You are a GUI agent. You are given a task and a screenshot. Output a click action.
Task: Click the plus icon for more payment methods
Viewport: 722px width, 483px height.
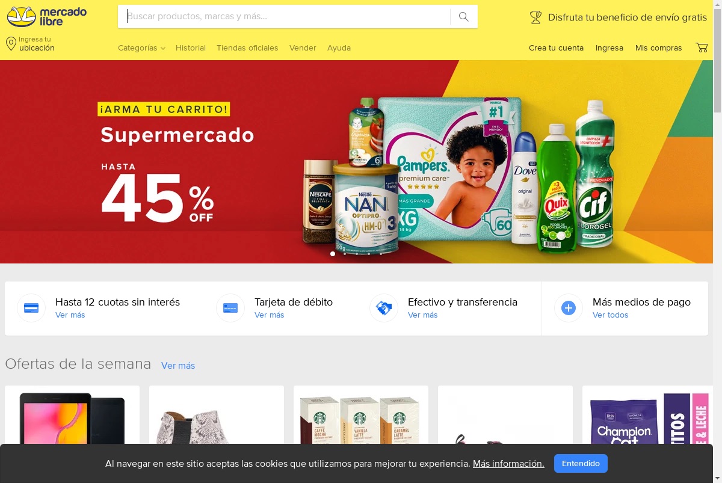point(569,308)
